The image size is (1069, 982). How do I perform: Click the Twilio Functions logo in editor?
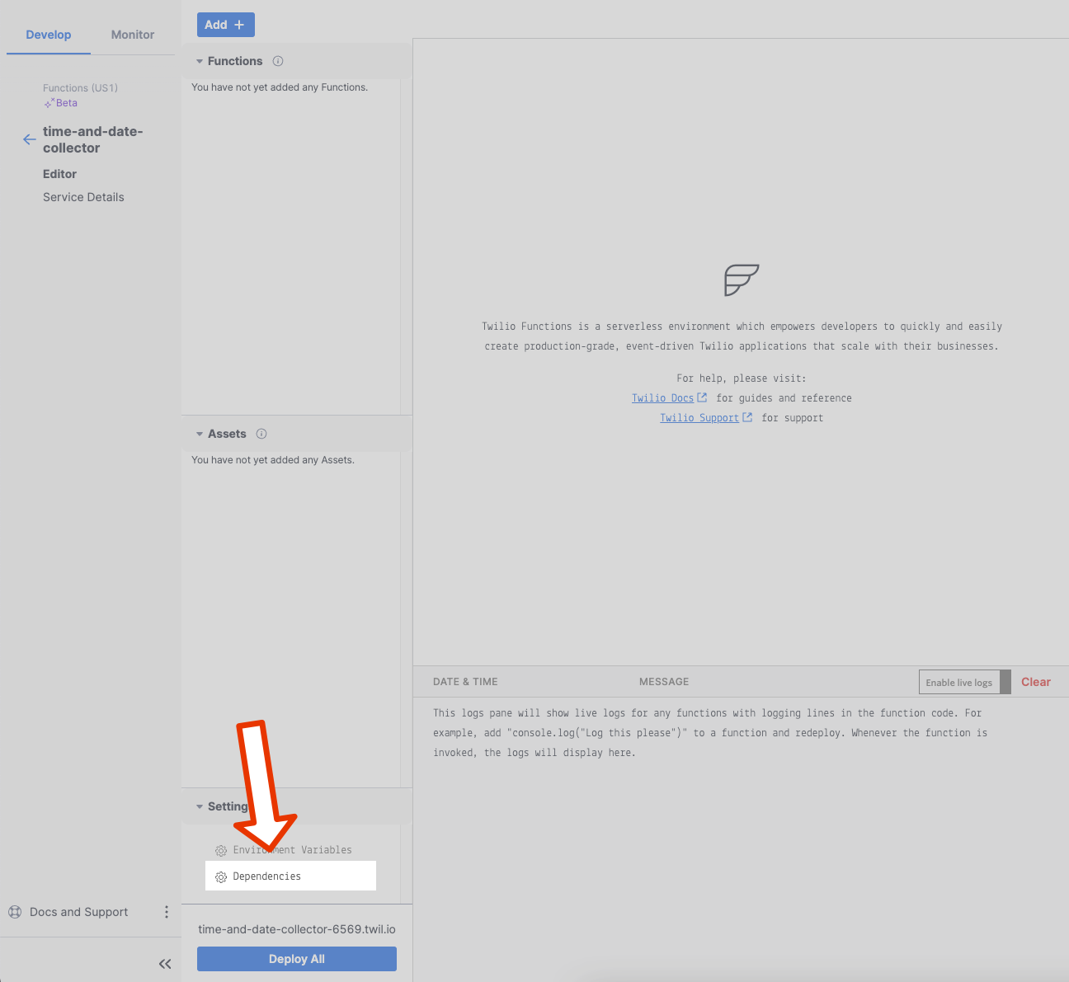(742, 280)
